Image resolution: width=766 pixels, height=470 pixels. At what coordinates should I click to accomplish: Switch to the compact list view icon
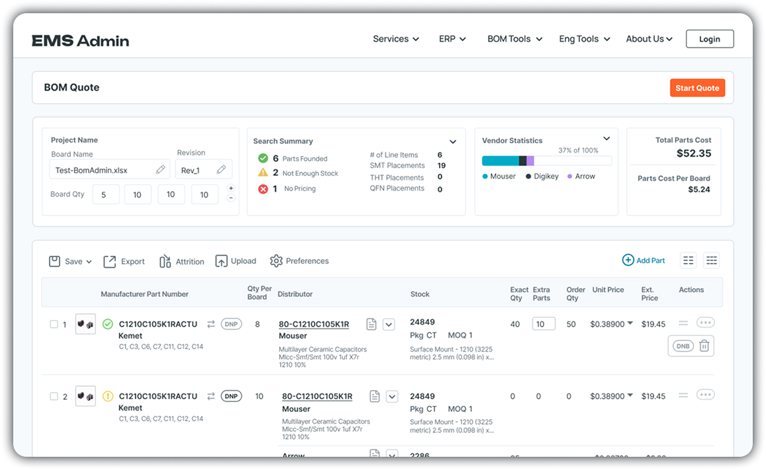[689, 260]
